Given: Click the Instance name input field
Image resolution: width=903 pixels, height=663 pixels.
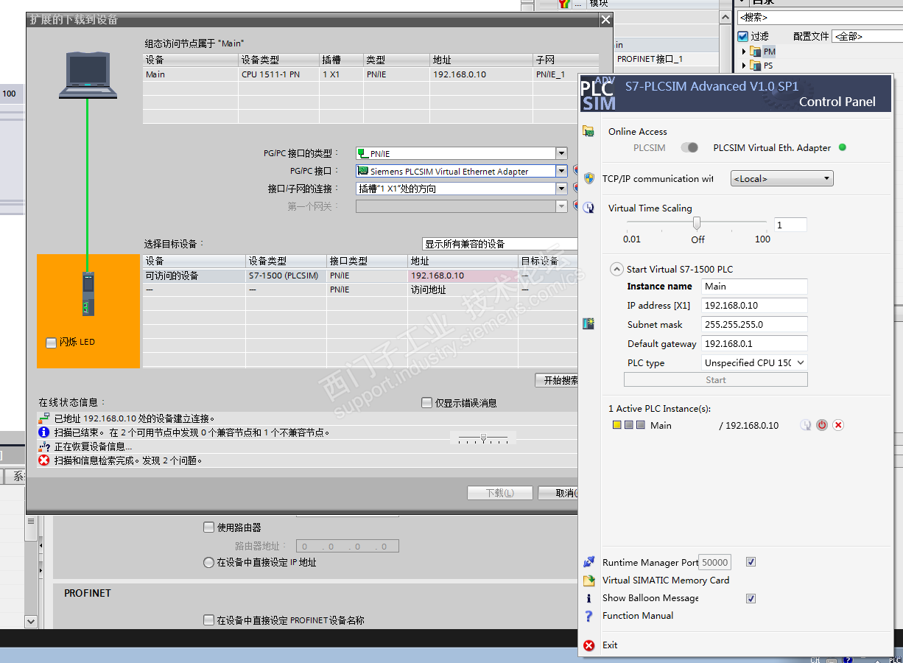Looking at the screenshot, I should pyautogui.click(x=755, y=287).
